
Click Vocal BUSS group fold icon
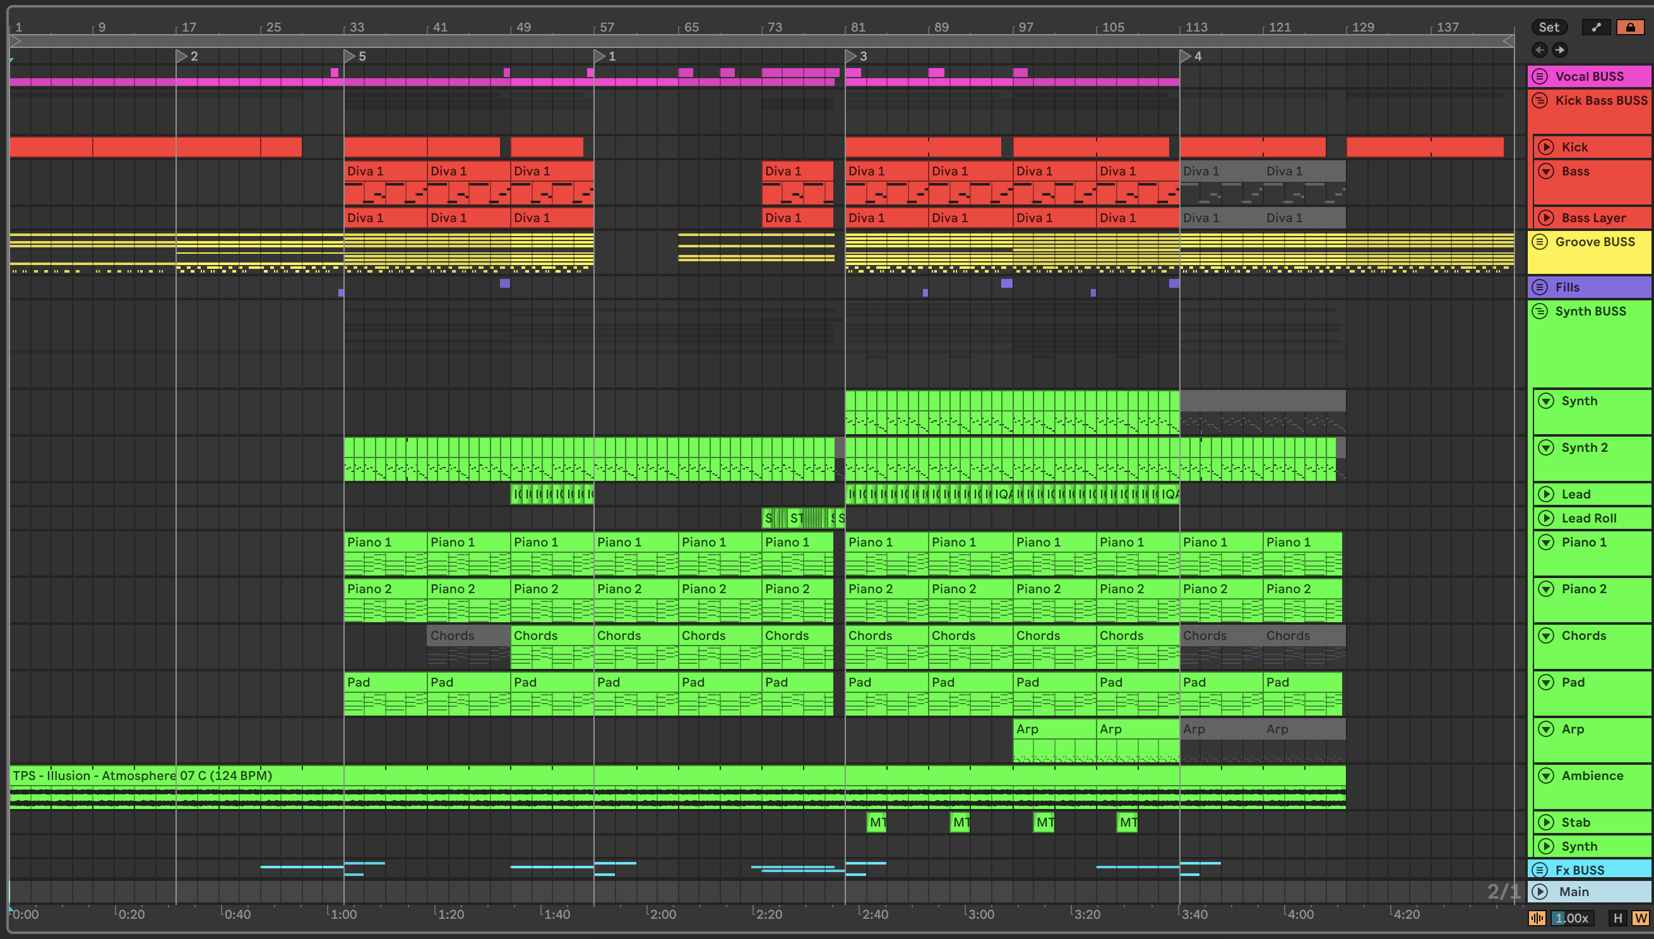1540,76
